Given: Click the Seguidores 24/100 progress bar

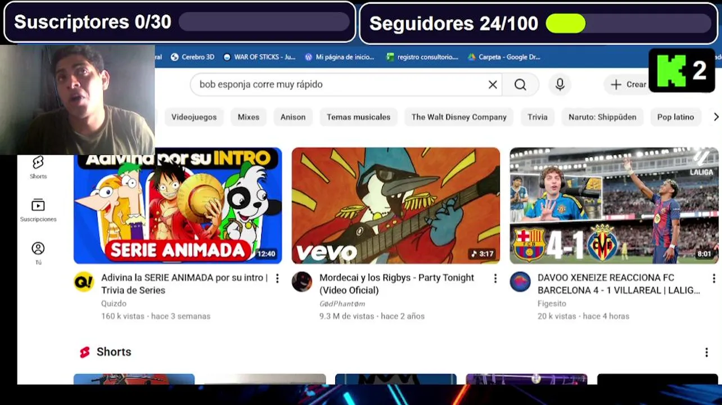Looking at the screenshot, I should point(629,24).
